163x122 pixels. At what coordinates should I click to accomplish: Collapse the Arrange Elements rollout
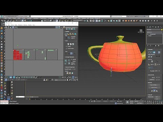pos(70,57)
